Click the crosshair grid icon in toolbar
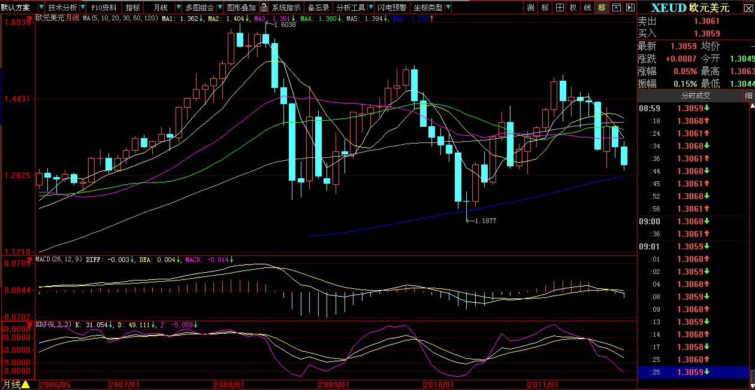 click(x=560, y=8)
